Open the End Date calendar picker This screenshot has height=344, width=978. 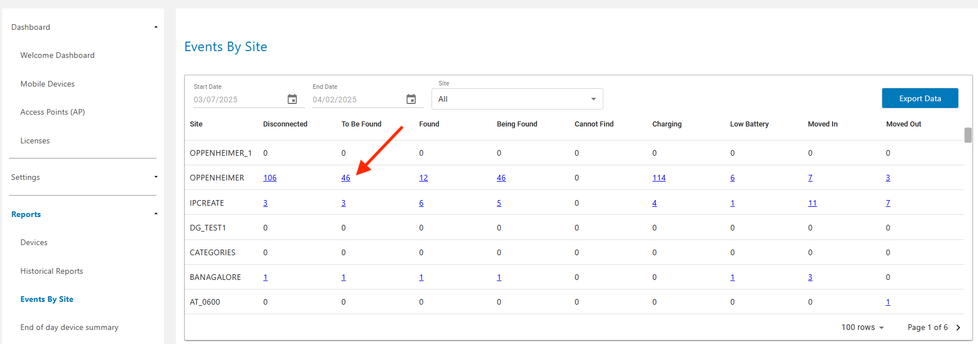tap(411, 99)
